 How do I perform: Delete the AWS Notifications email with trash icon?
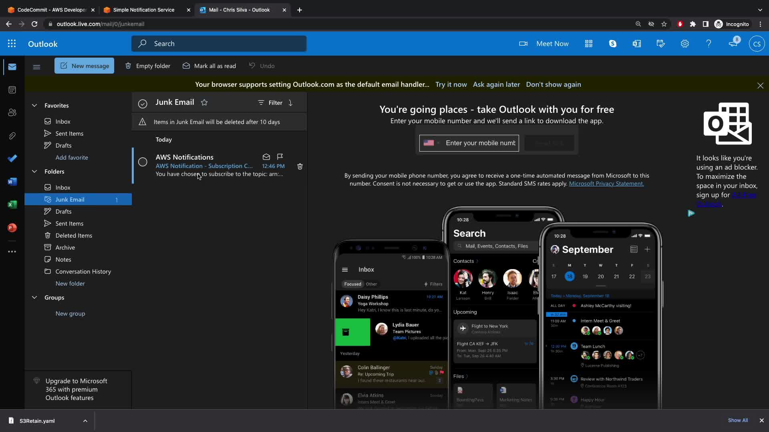click(300, 166)
